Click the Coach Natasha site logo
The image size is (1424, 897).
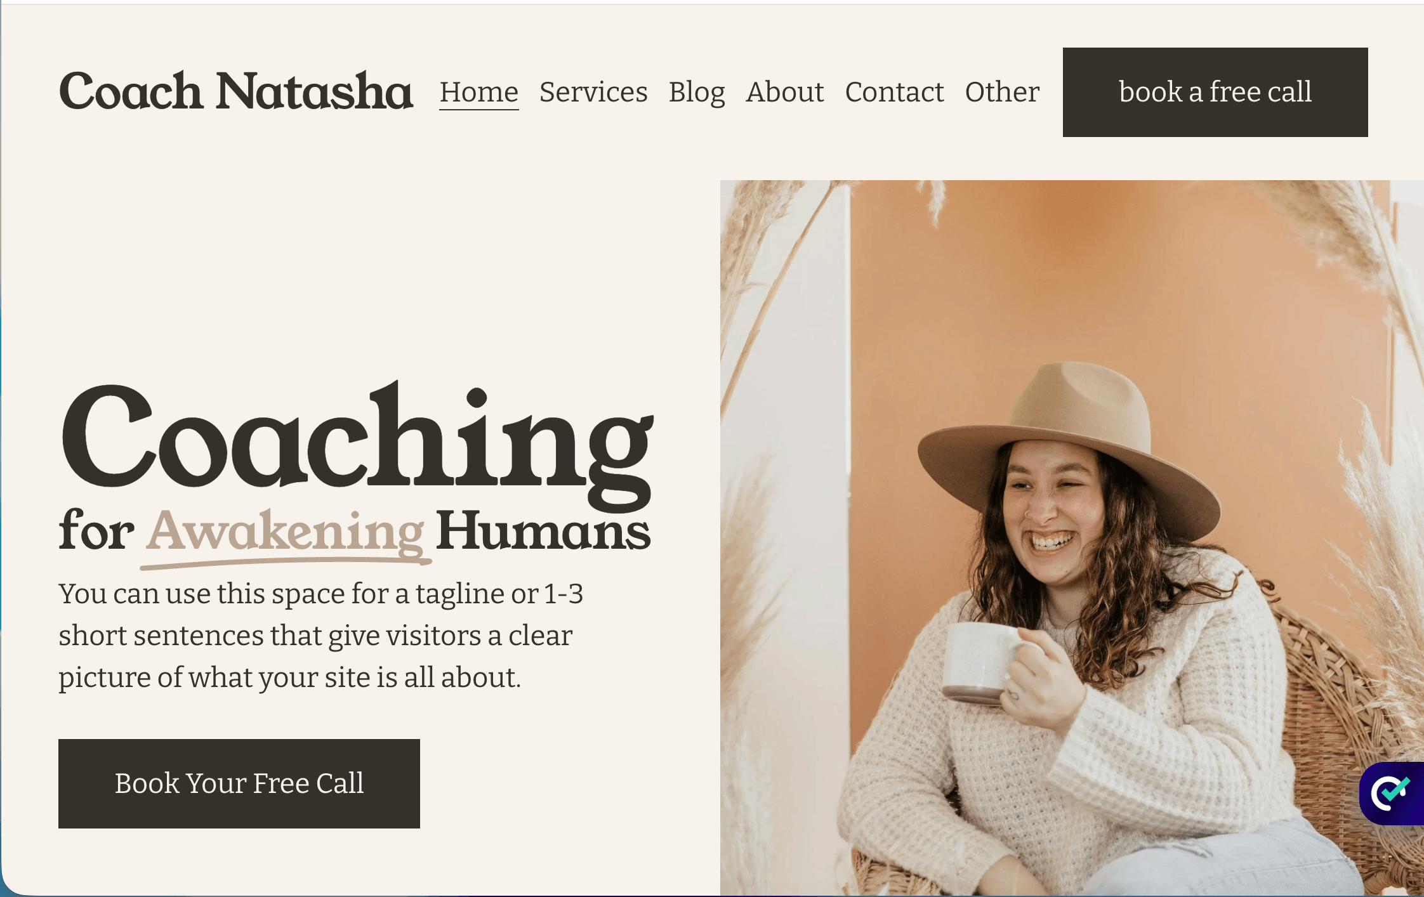point(236,91)
